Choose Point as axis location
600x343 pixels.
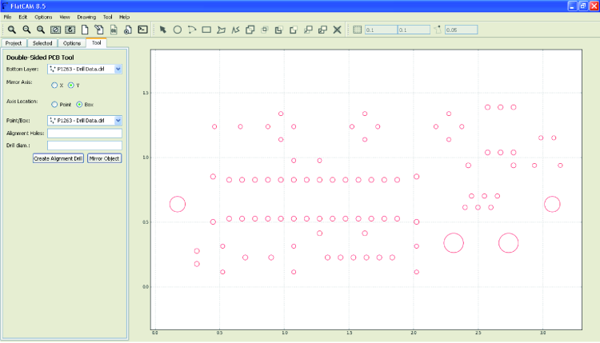[x=54, y=105]
